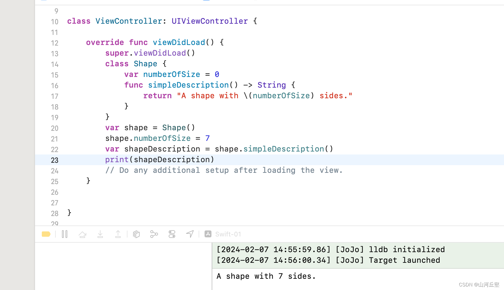The image size is (504, 290).
Task: Pause program execution in debug bar
Action: tap(65, 234)
